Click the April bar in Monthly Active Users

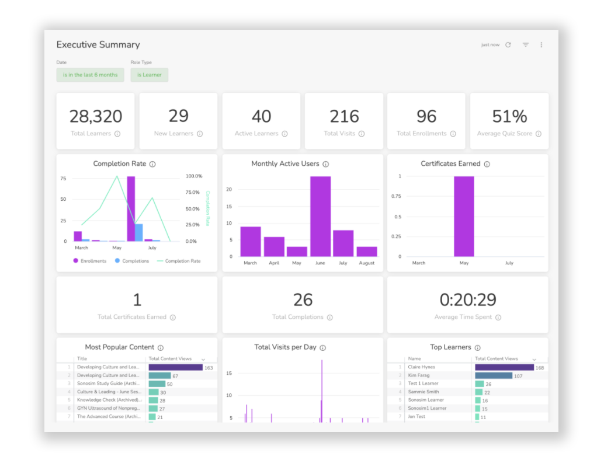pos(275,246)
